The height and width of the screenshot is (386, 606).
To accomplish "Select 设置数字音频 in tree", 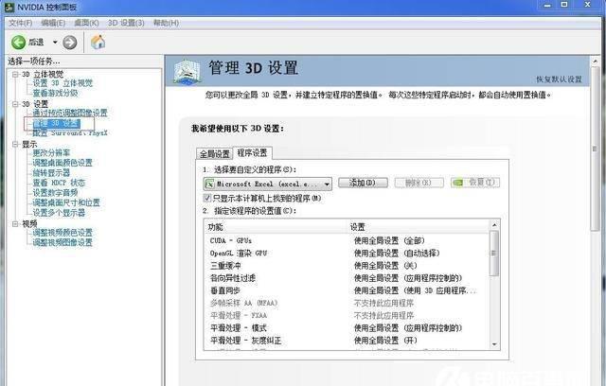I will click(x=55, y=193).
